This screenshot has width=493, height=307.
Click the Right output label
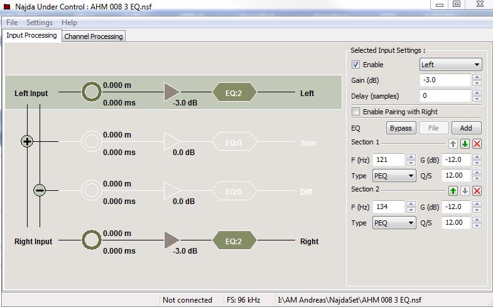coord(309,241)
